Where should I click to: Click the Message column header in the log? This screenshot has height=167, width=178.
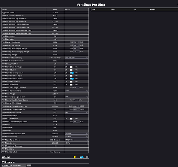[x=153, y=10]
